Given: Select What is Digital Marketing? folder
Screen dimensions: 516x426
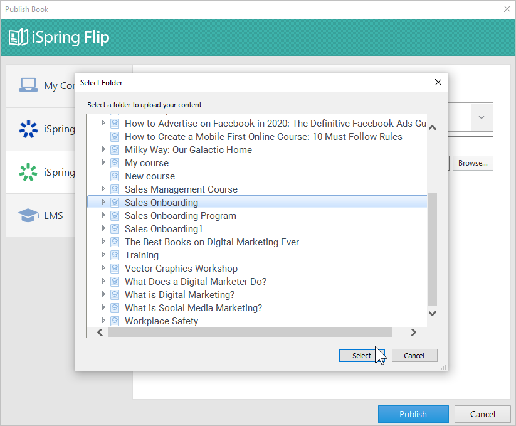Looking at the screenshot, I should (x=179, y=295).
